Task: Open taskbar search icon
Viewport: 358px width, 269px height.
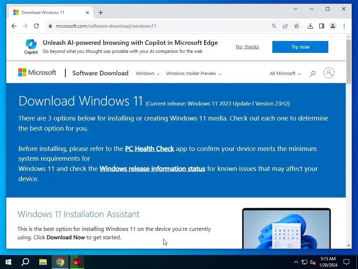Action: (x=25, y=262)
